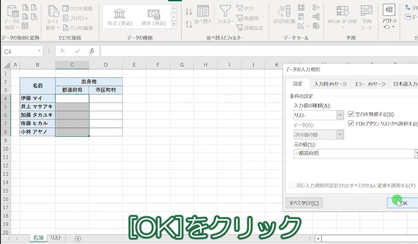Click the Remove Duplicates icon
The width and height of the screenshot is (418, 244).
pyautogui.click(x=301, y=17)
